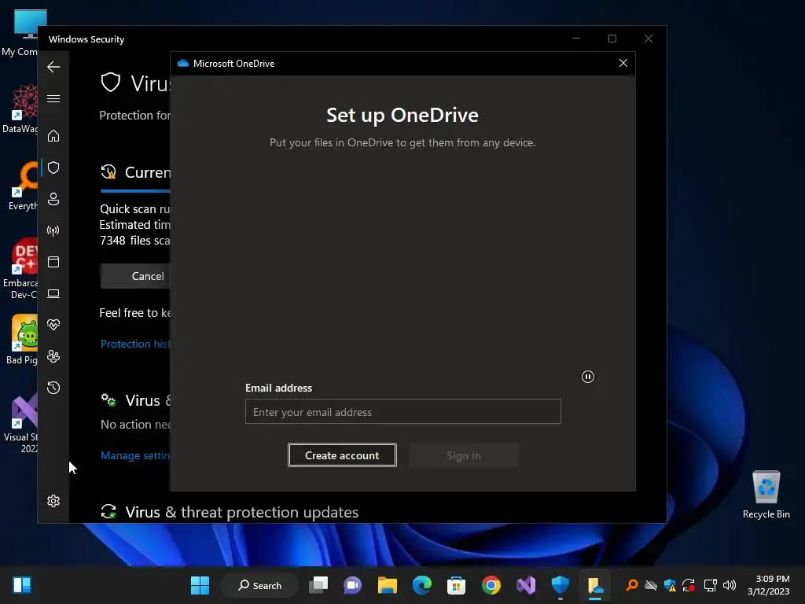
Task: Click the Windows Security tray icon
Action: point(670,585)
